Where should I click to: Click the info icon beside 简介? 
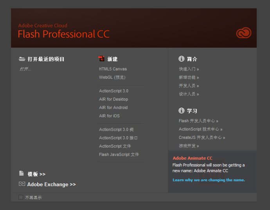pyautogui.click(x=181, y=59)
